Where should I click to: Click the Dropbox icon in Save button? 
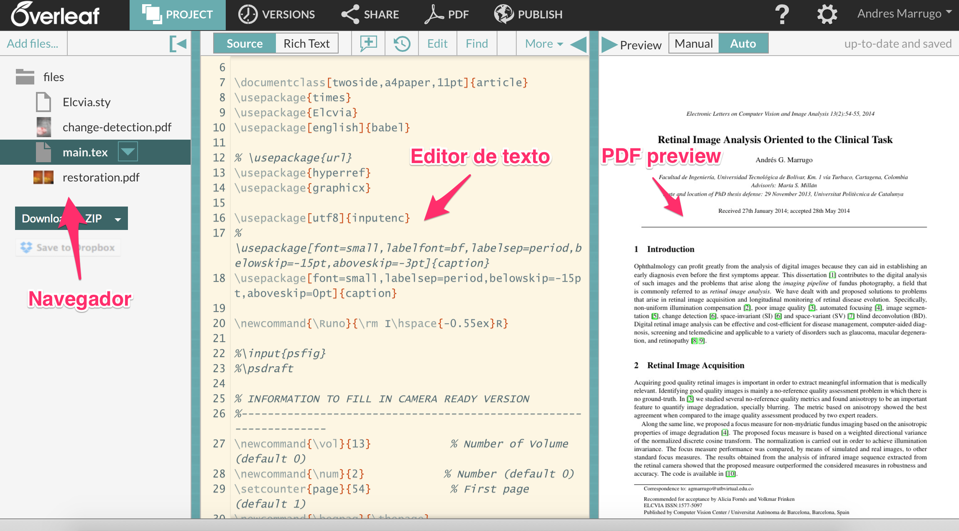pyautogui.click(x=26, y=248)
